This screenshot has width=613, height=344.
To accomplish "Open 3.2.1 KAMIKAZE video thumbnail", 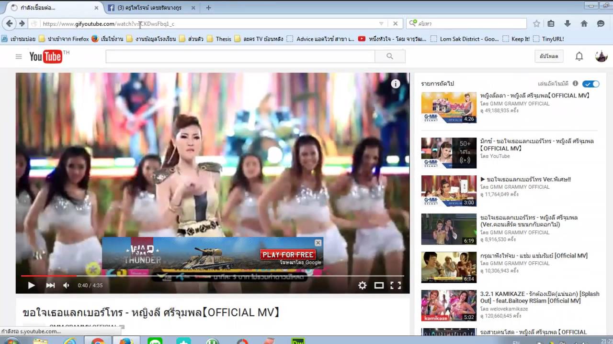I will (x=449, y=305).
